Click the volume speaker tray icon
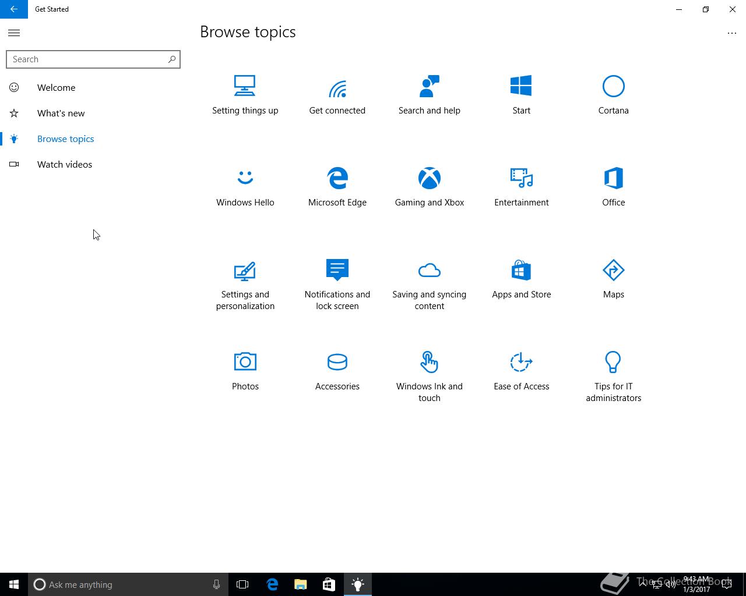Screen dimensions: 746x596 (670, 585)
